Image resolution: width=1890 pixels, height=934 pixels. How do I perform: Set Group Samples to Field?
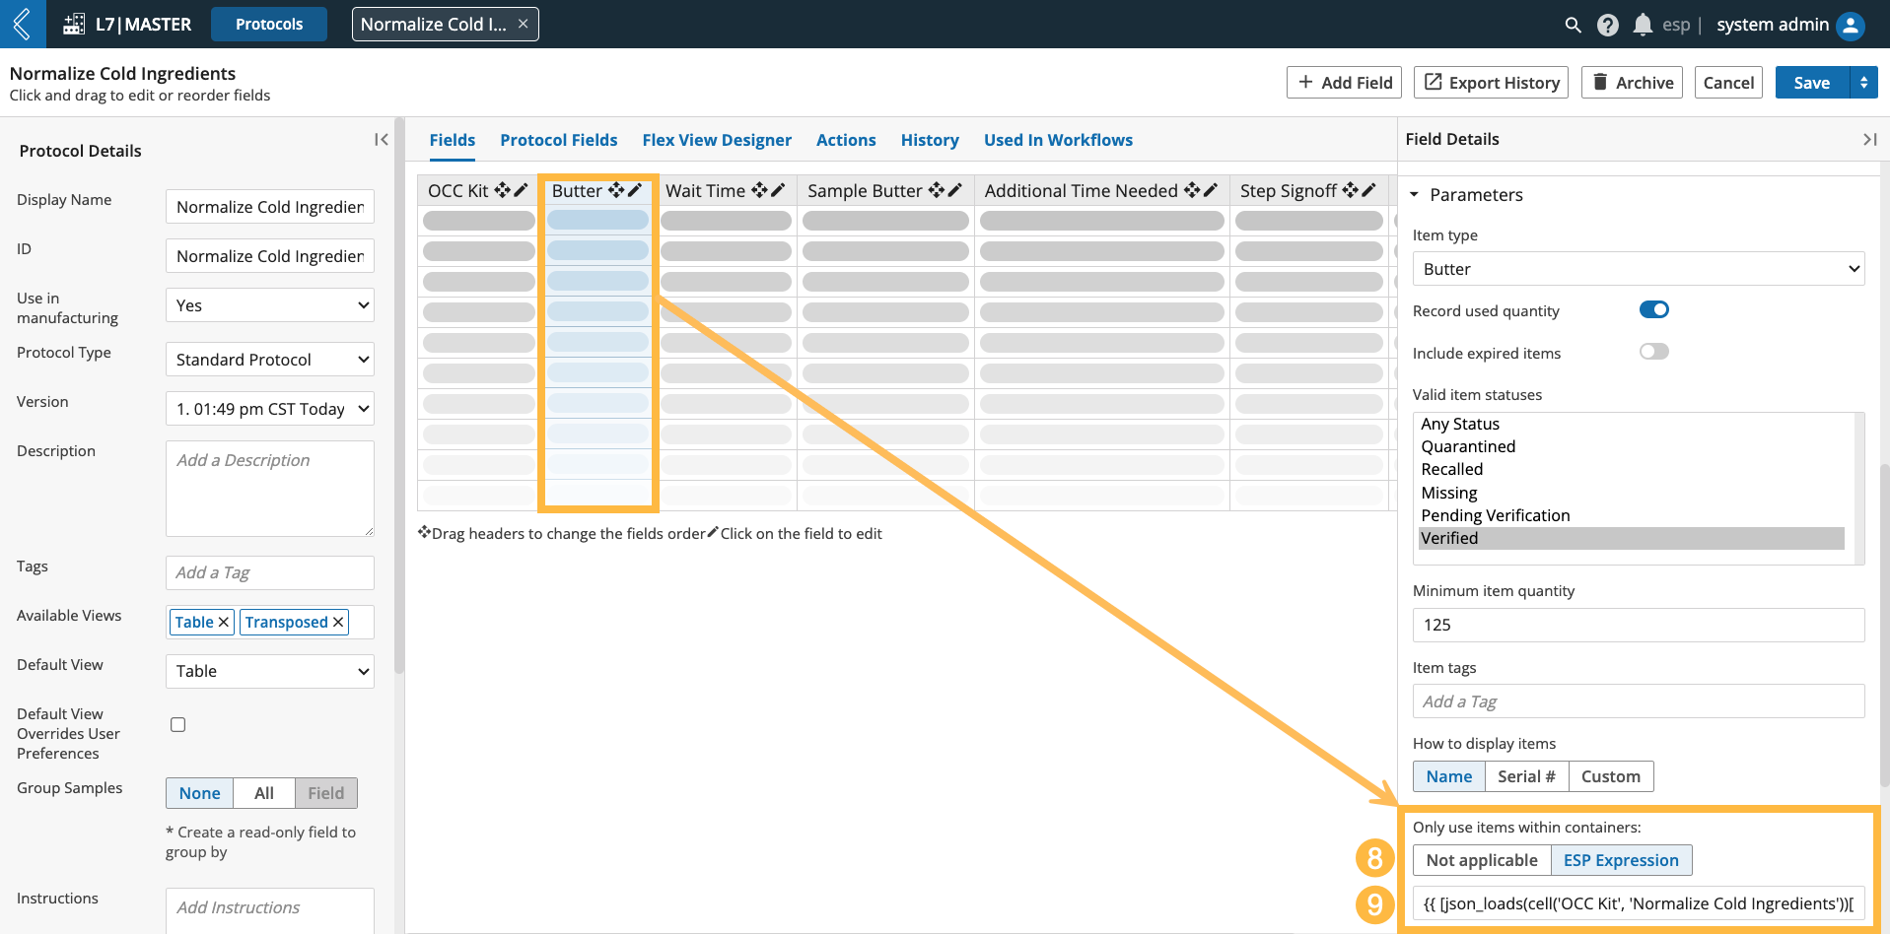point(325,793)
